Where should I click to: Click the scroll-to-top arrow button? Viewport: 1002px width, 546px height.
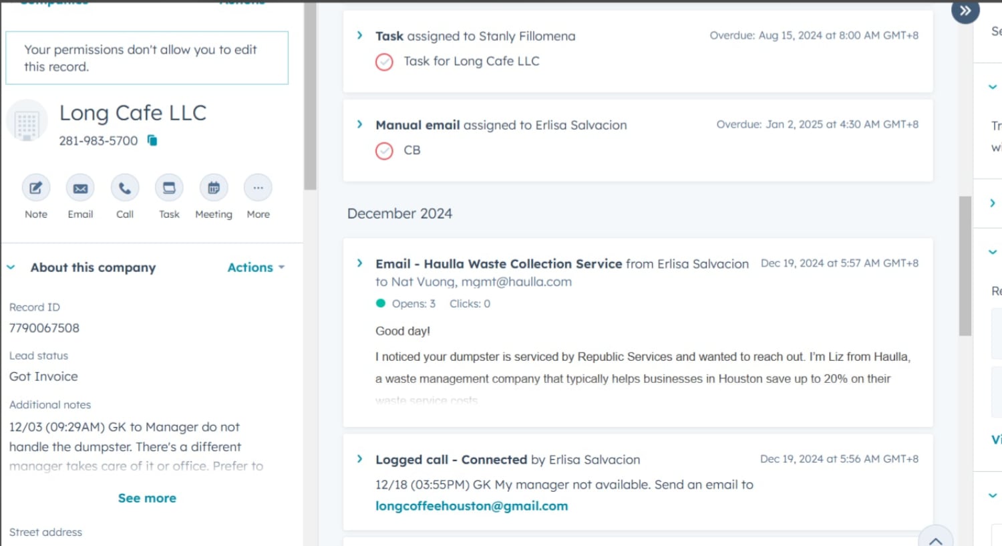coord(935,538)
